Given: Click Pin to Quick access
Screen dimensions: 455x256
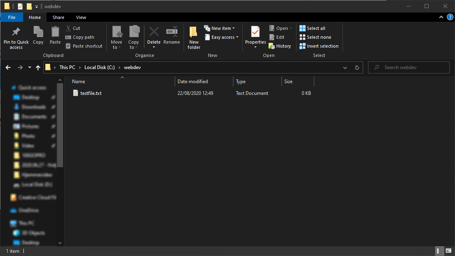Looking at the screenshot, I should click(x=16, y=38).
